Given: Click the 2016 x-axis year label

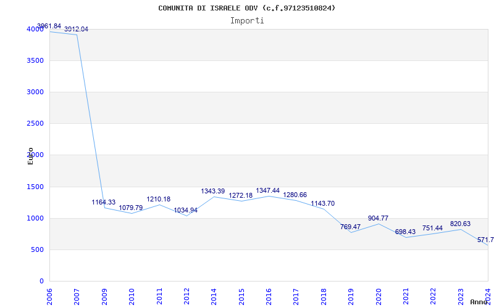Looking at the screenshot, I should click(269, 296).
